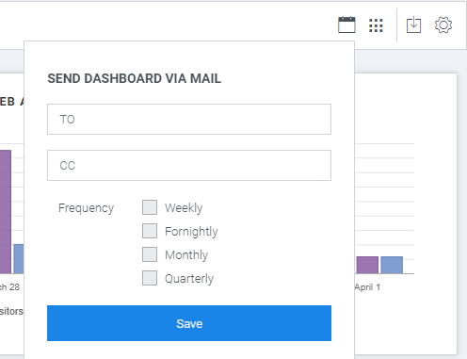Image resolution: width=467 pixels, height=359 pixels.
Task: Tick the Fornightly frequency checkbox
Action: pos(150,231)
